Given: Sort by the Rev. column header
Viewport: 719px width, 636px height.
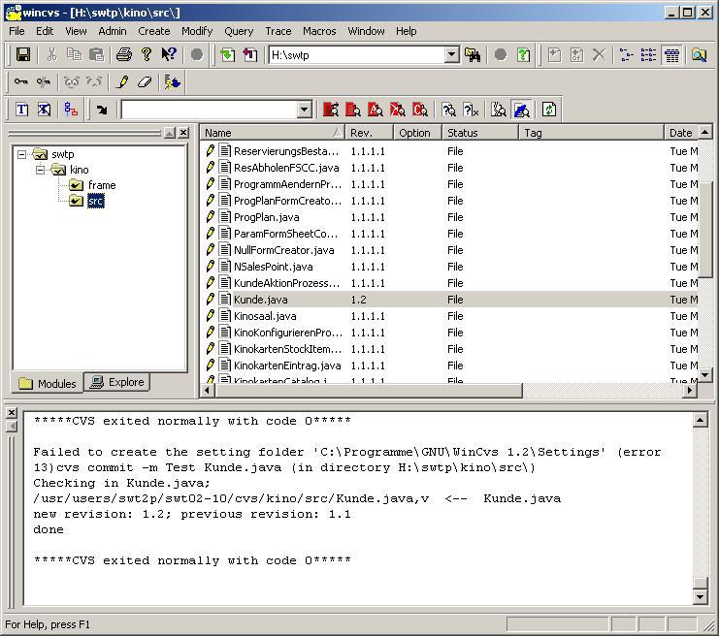Looking at the screenshot, I should pos(369,133).
